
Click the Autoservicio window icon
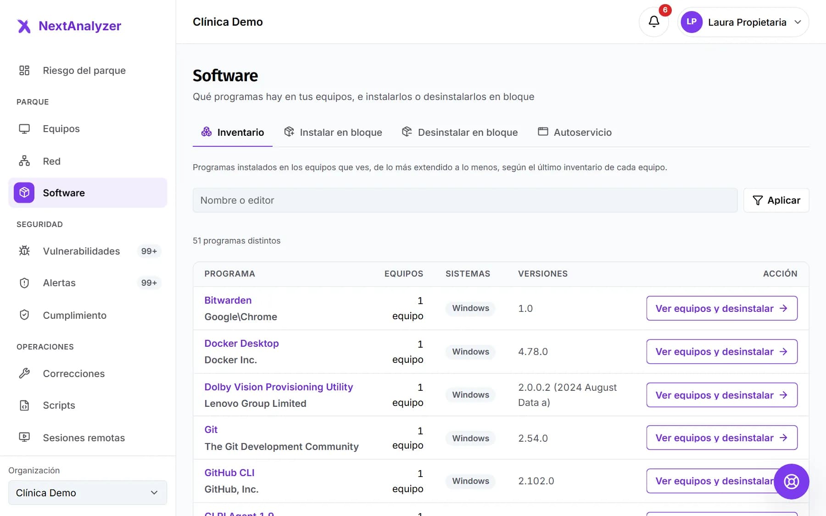click(x=543, y=132)
